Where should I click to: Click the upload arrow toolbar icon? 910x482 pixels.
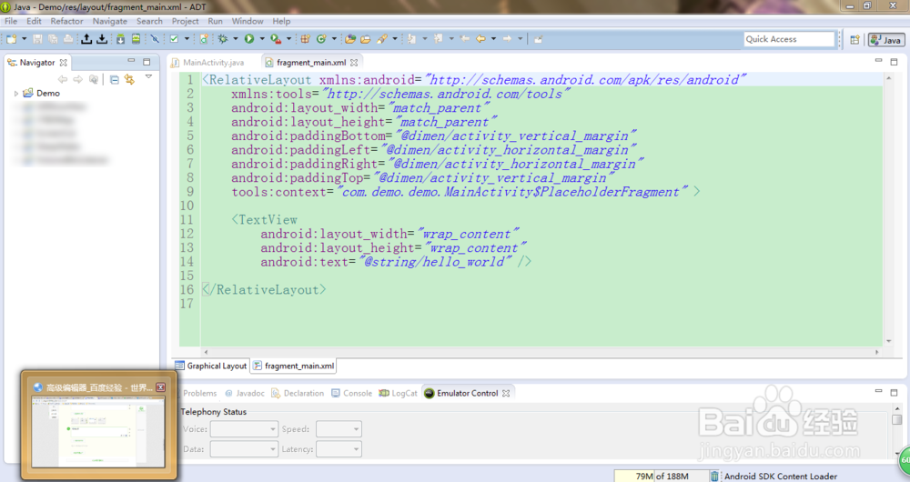click(x=86, y=39)
